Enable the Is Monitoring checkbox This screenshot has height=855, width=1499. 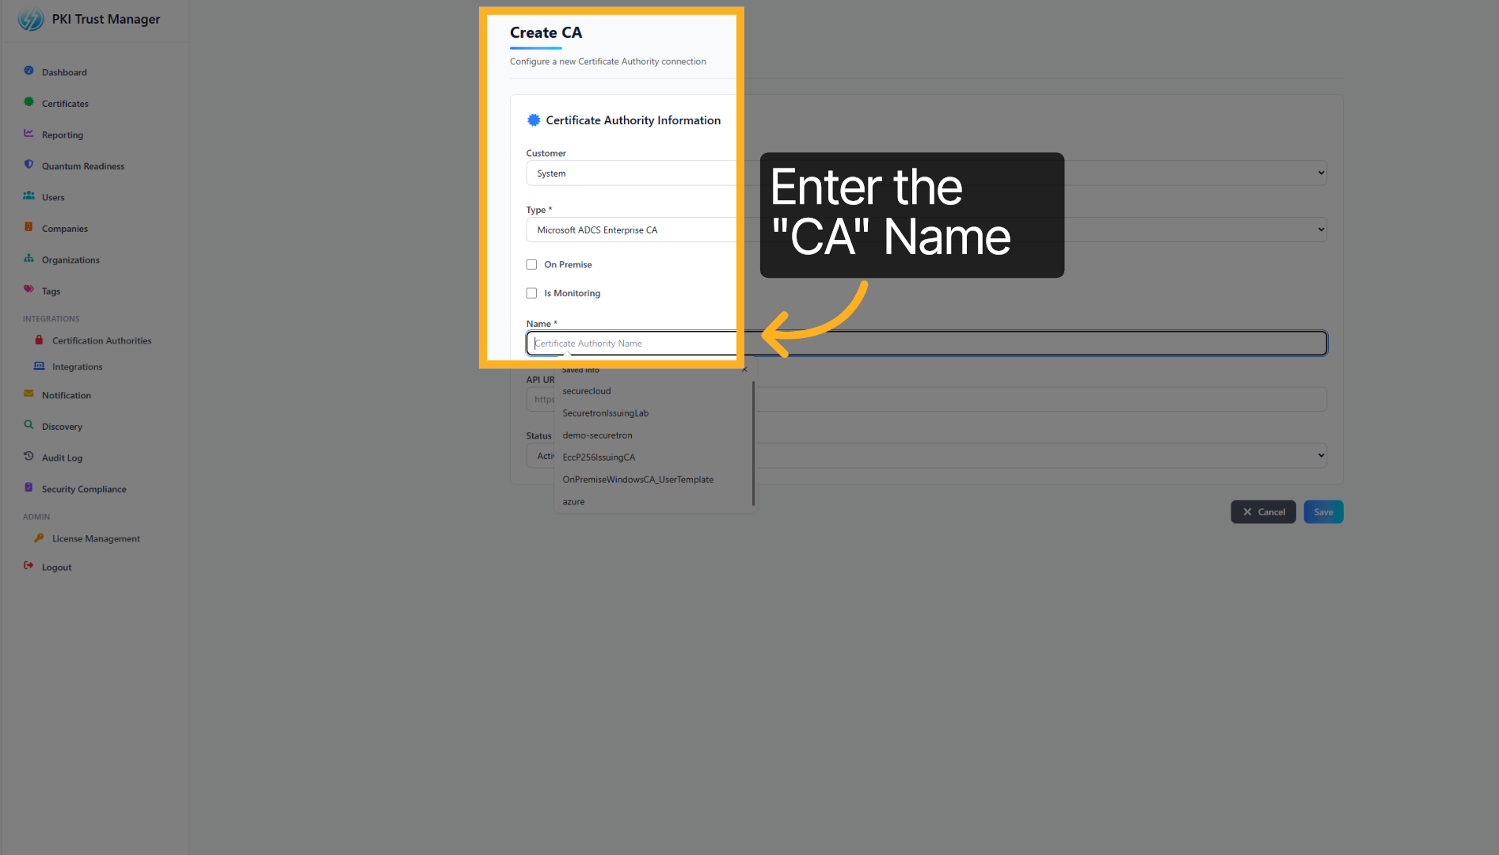[531, 293]
